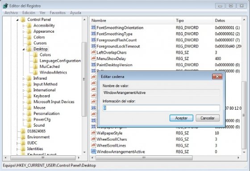The image size is (250, 171).
Task: Click the values list horizontal scrollbar thumb
Action: pyautogui.click(x=144, y=158)
